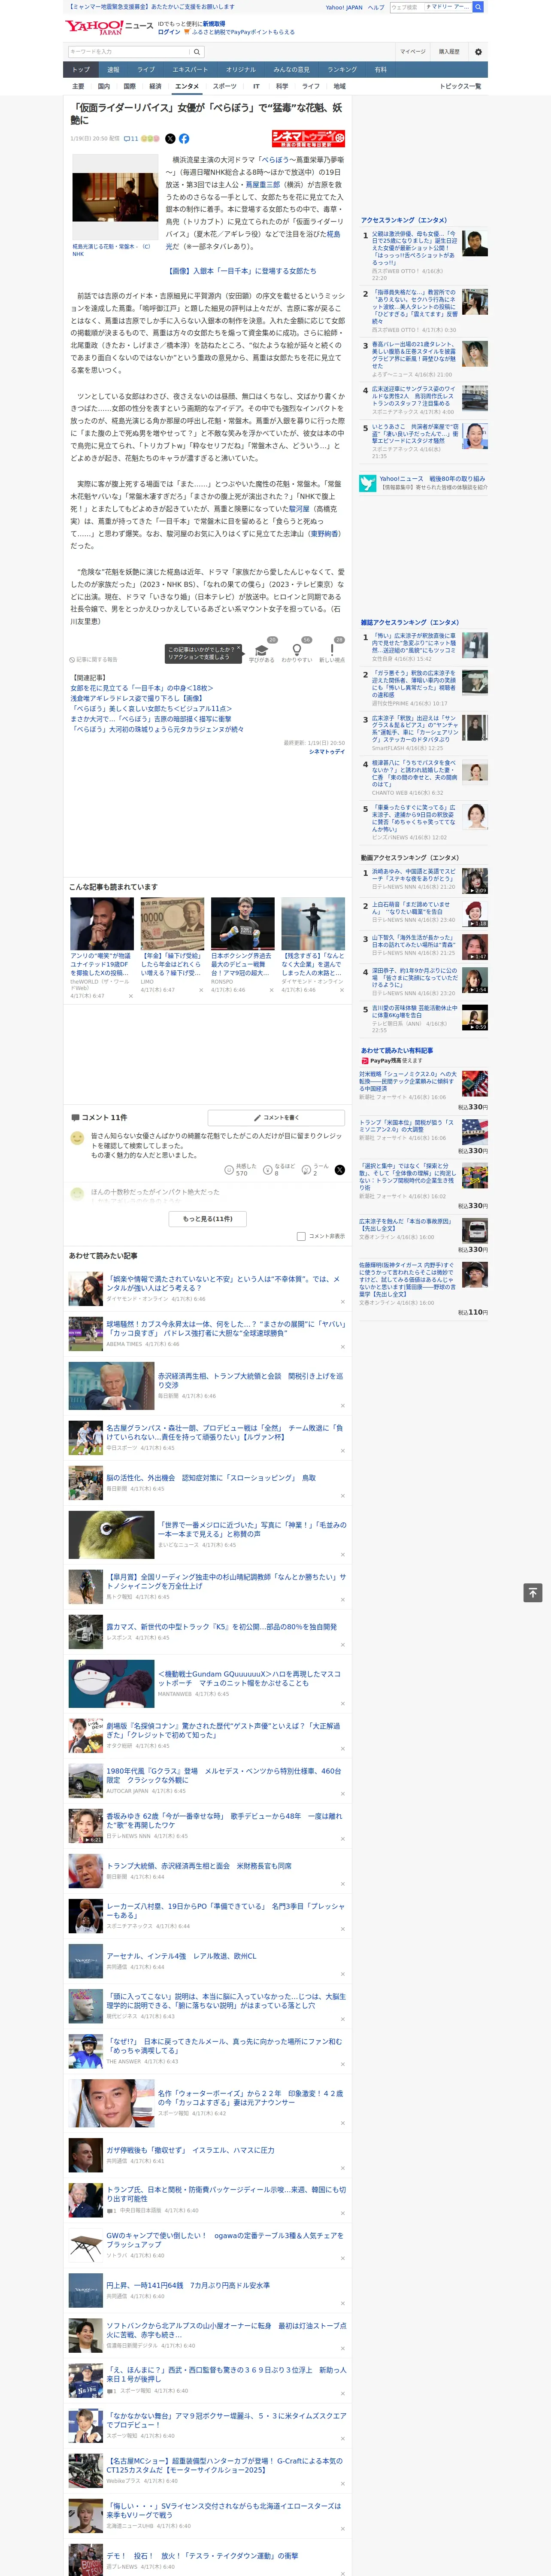Open the 速報 tab
The width and height of the screenshot is (551, 2576).
(113, 69)
